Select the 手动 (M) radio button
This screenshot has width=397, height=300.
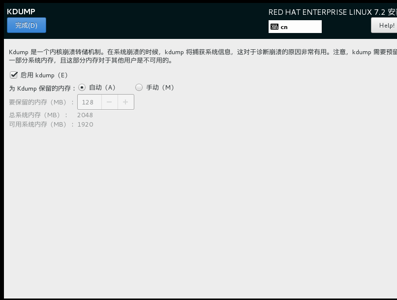(x=139, y=88)
